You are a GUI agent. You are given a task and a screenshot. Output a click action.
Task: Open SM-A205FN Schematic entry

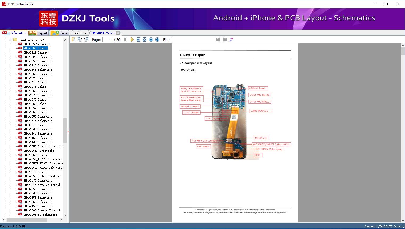tap(39, 151)
